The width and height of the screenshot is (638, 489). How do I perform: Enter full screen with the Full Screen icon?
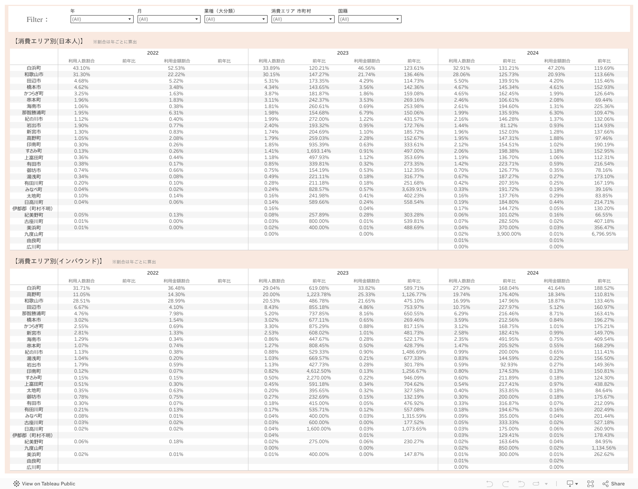(591, 484)
